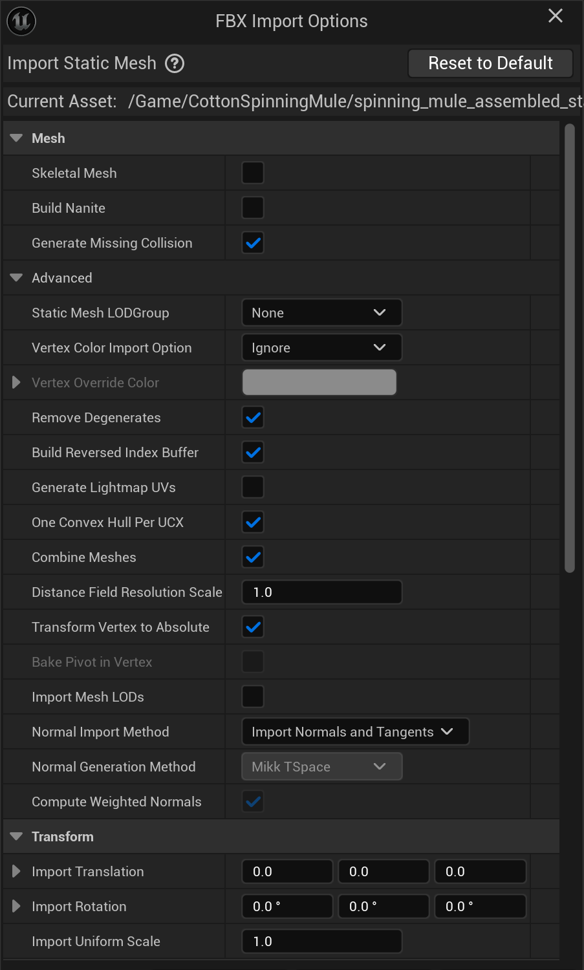This screenshot has height=970, width=584.
Task: Enable Import Mesh LODs checkbox
Action: 253,697
